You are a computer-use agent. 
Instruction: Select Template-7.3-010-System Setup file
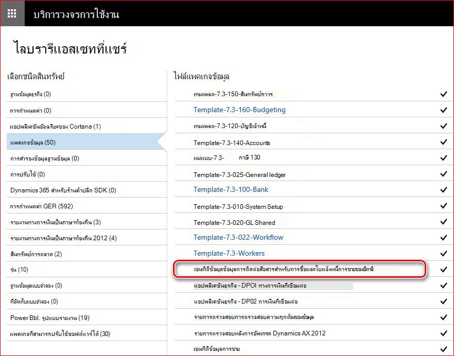238,207
